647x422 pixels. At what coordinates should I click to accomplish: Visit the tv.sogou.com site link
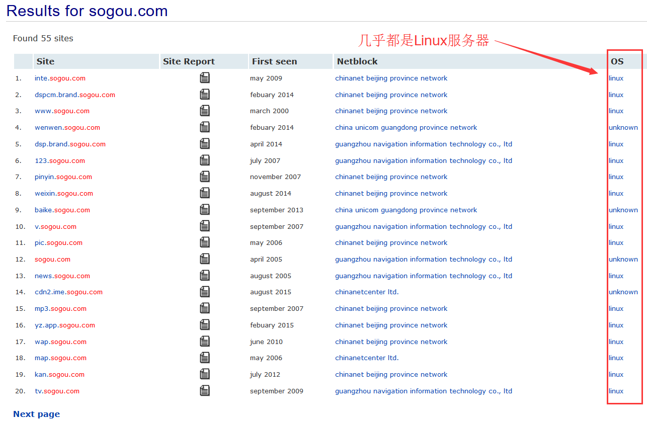[57, 391]
